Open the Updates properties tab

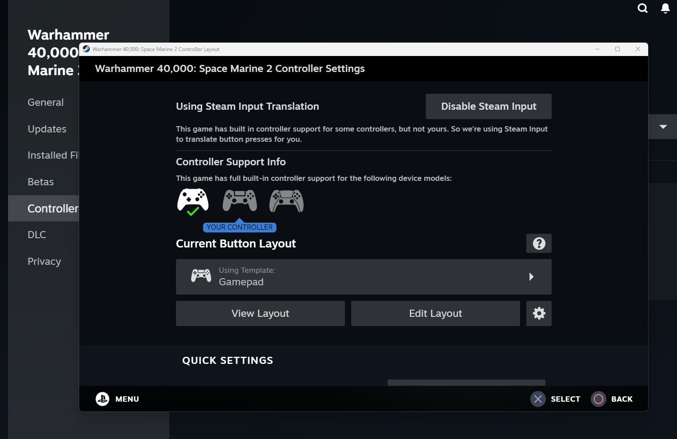(x=47, y=129)
